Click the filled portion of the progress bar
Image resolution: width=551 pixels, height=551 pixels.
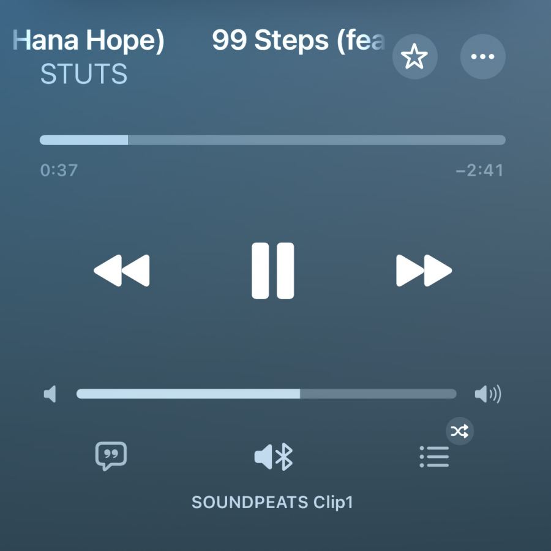click(x=84, y=140)
